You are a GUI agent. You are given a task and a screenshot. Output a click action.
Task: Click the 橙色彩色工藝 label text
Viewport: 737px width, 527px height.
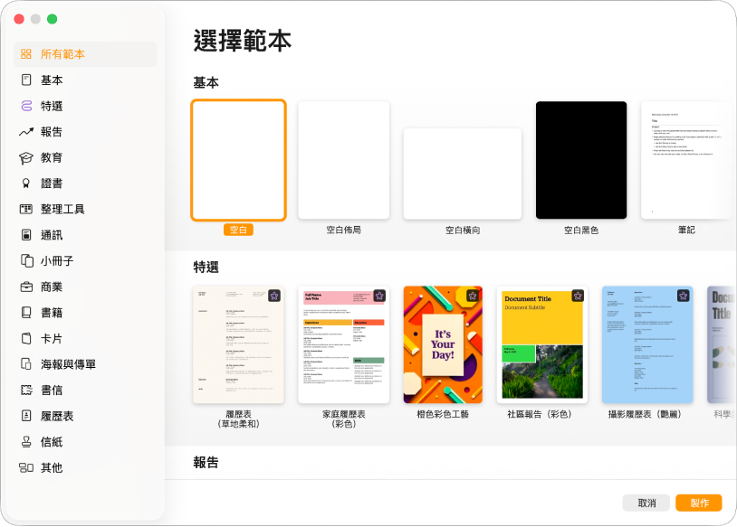[444, 414]
